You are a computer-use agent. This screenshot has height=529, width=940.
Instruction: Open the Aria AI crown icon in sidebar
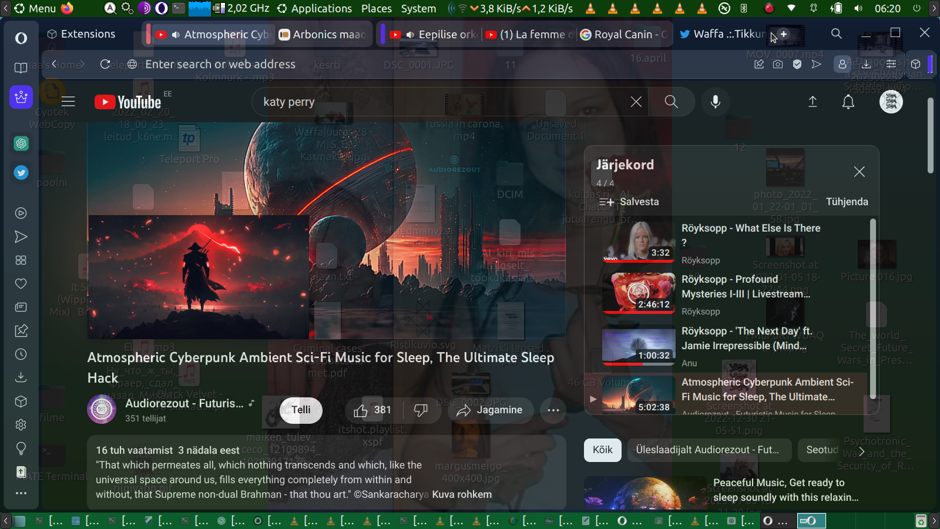click(21, 97)
